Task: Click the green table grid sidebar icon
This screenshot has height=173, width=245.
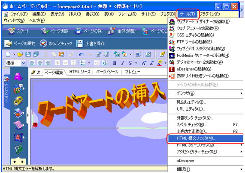Action: [x=18, y=150]
